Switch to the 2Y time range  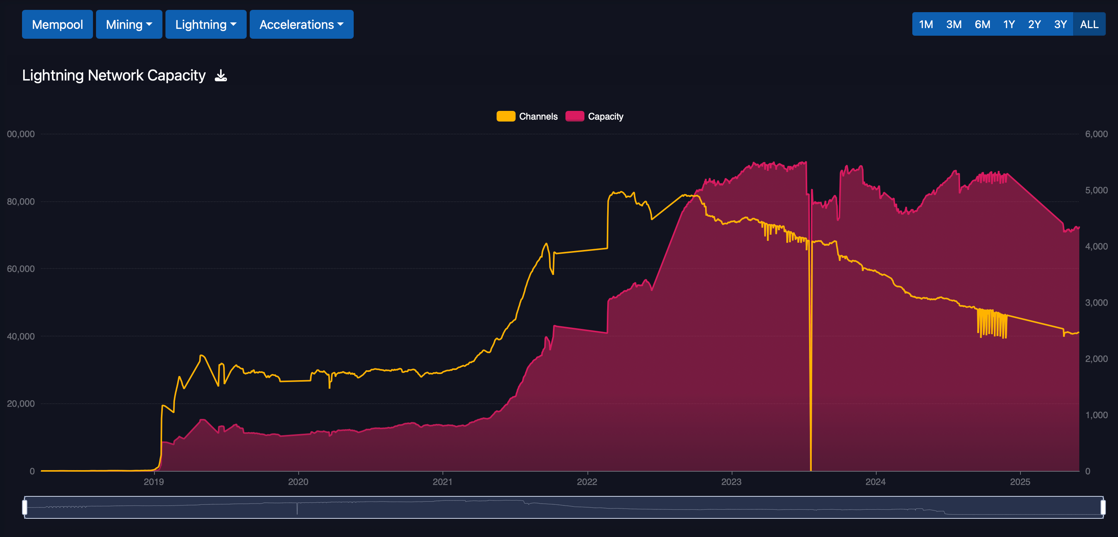[x=1034, y=24]
